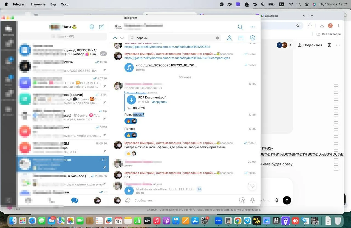Open the 'Изменить' menu
This screenshot has width=351, height=228.
point(38,4)
